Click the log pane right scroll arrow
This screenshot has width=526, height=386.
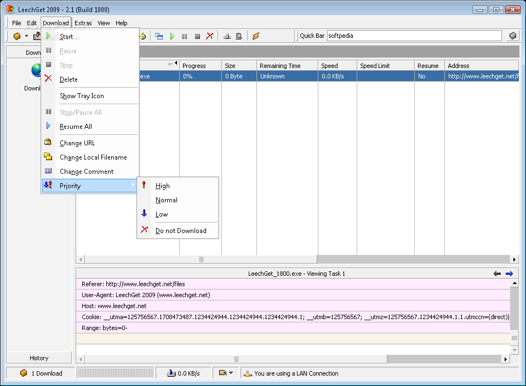click(506, 359)
